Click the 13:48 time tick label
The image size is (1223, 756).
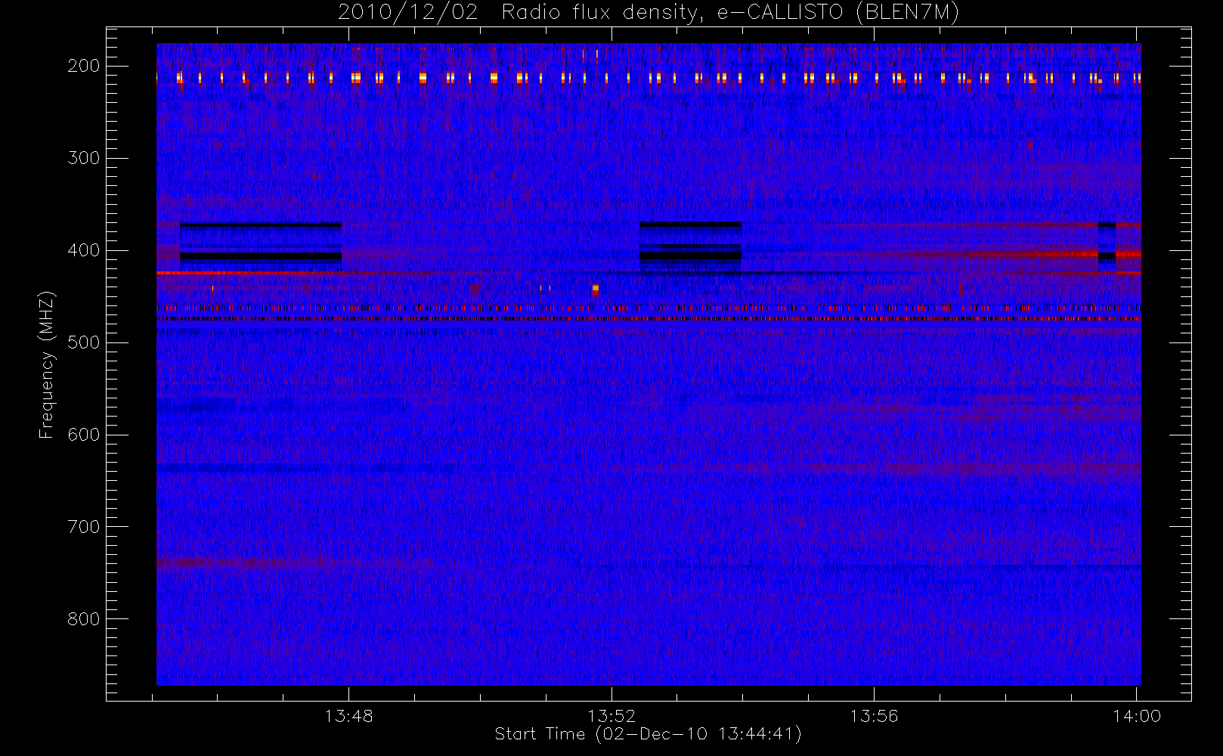[348, 716]
